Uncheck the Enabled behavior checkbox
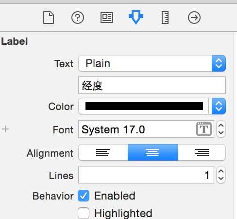Viewport: 237px width, 219px height. (x=84, y=196)
